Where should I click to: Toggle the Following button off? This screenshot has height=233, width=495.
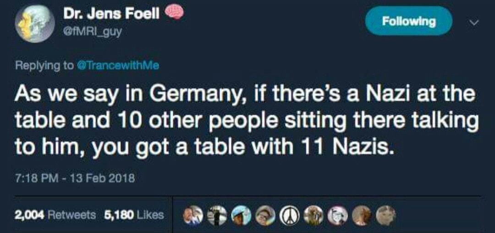408,21
